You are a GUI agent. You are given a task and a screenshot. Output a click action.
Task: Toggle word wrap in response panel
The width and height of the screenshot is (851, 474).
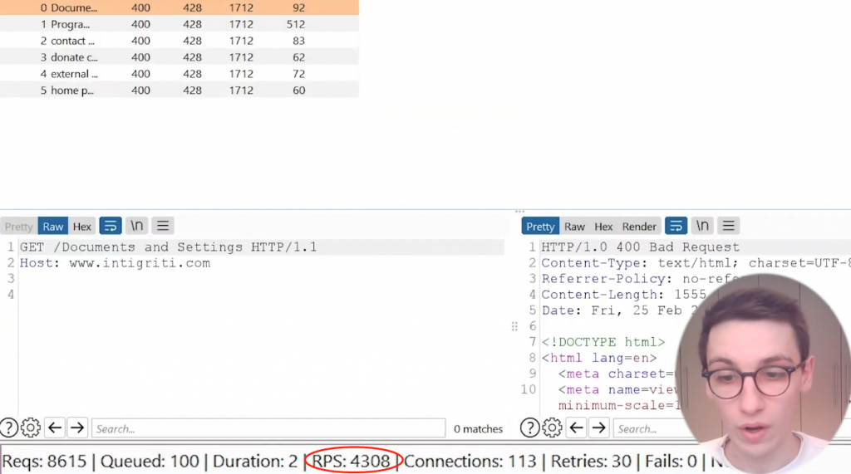676,226
